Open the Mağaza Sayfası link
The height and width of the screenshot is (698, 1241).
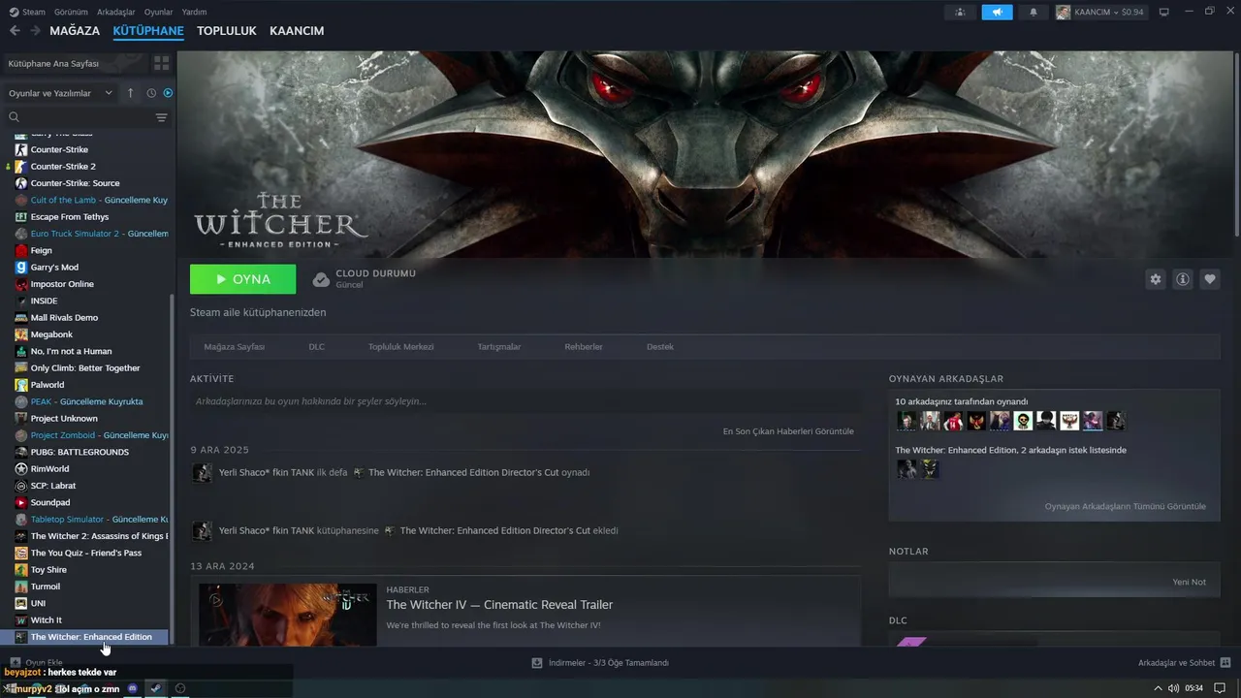(235, 347)
